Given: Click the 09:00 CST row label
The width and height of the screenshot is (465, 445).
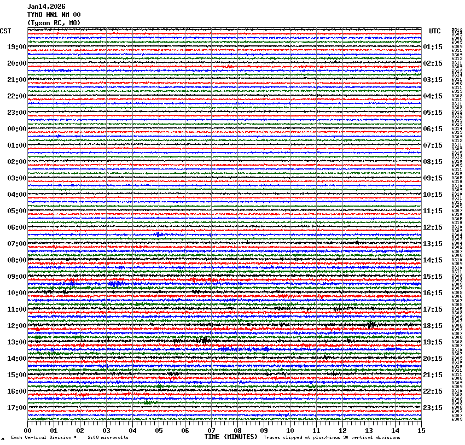Looking at the screenshot, I should point(16,277).
